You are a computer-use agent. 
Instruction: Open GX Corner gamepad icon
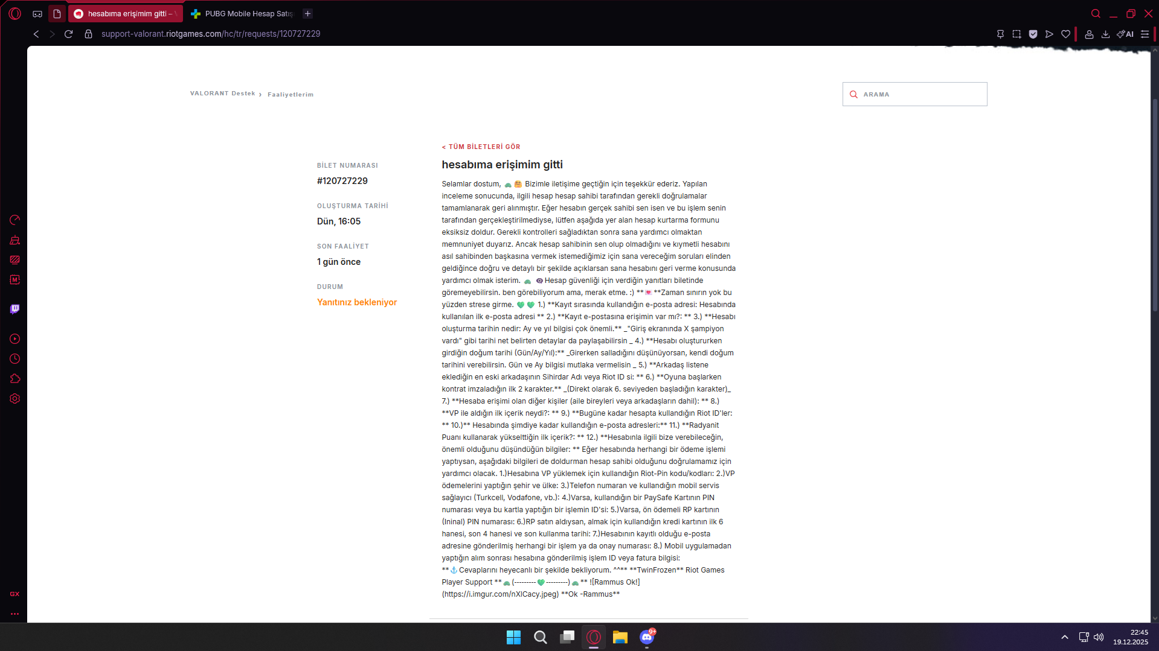tap(37, 13)
